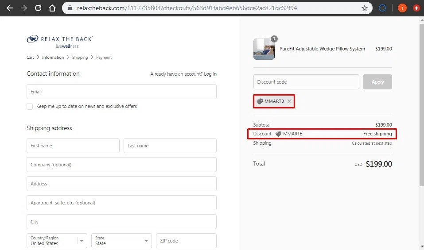
Task: Reload the checkout page
Action: pos(38,8)
